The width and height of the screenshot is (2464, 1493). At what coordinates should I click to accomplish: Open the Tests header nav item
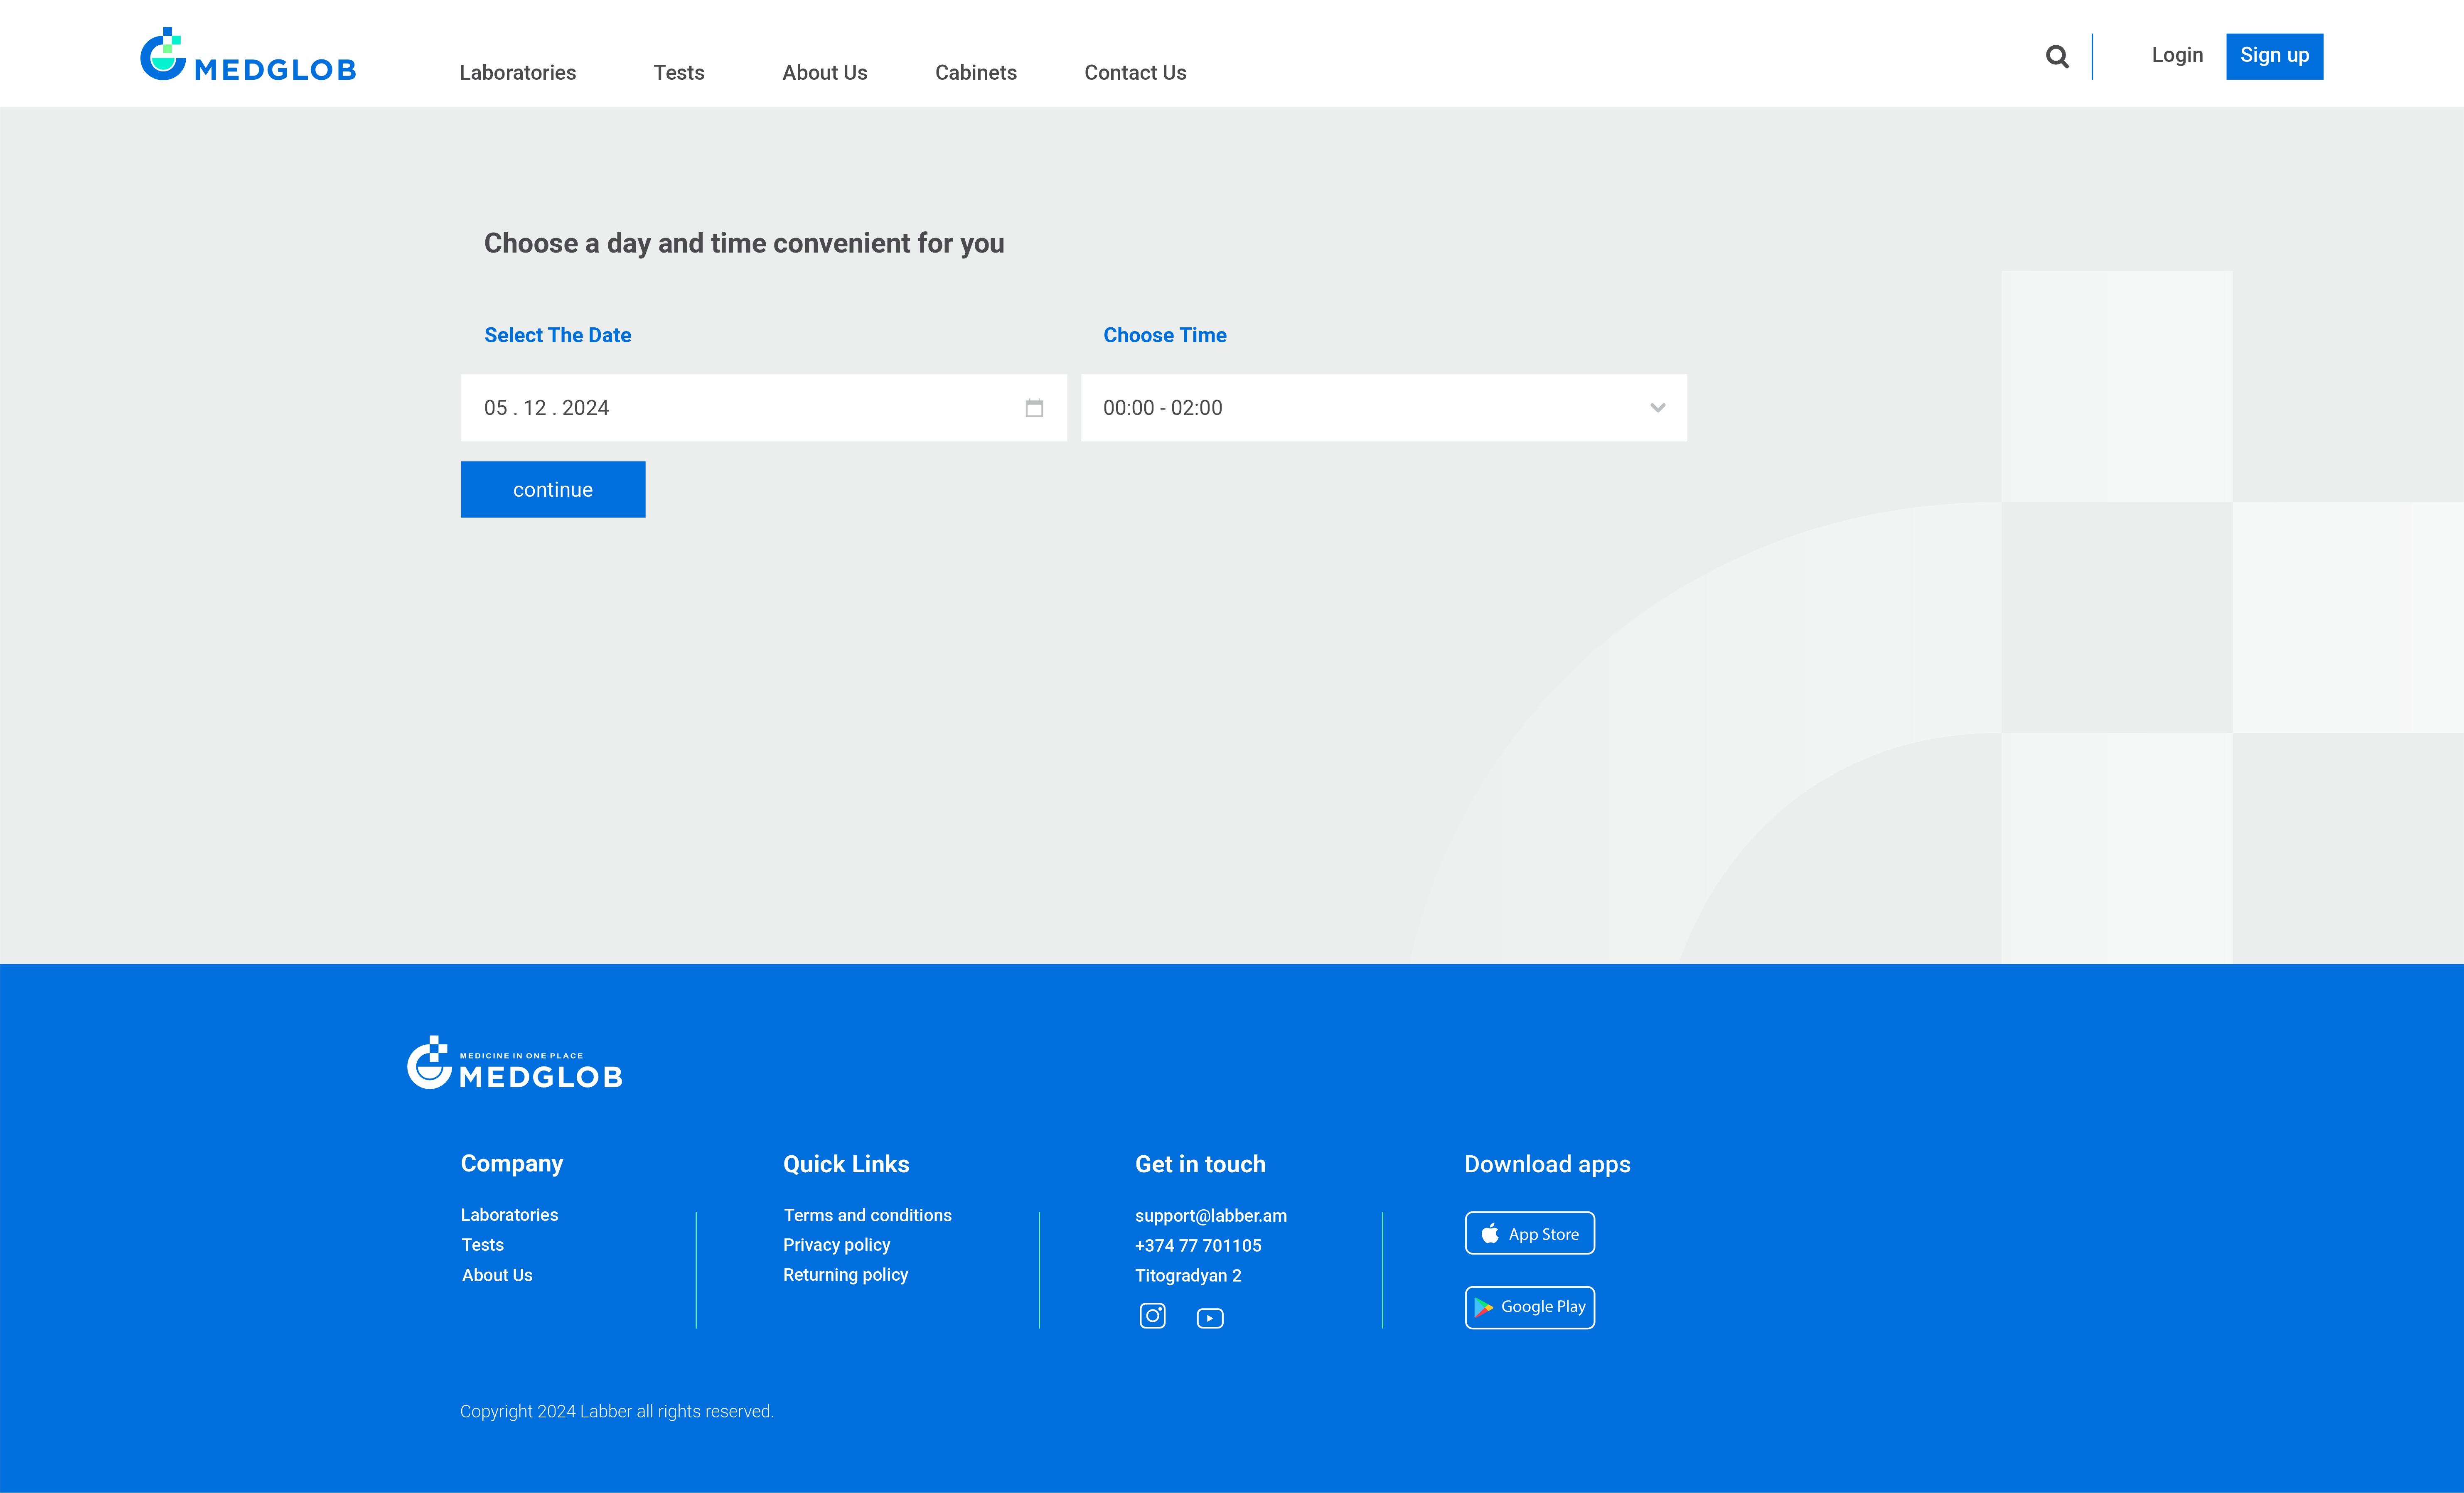pos(678,73)
